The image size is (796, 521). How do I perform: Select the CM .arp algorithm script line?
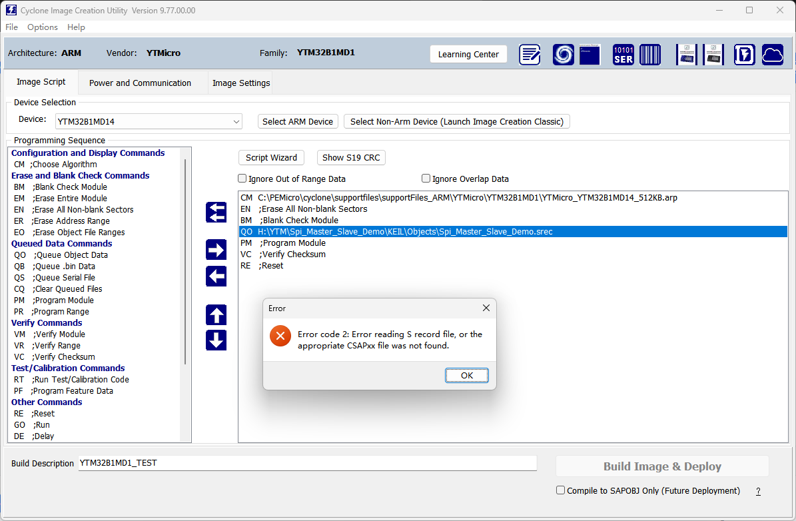tap(513, 197)
